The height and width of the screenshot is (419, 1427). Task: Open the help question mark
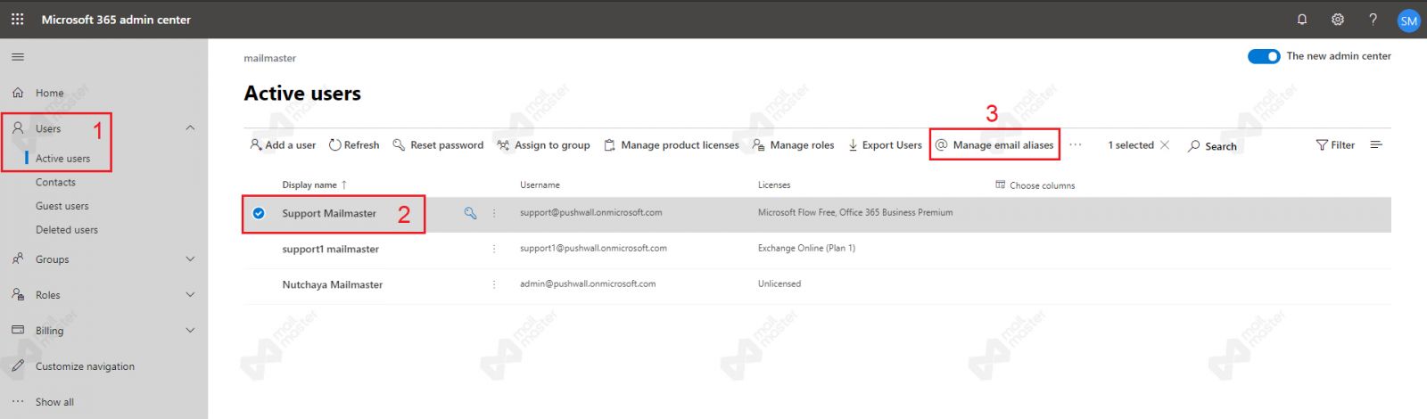[1373, 19]
